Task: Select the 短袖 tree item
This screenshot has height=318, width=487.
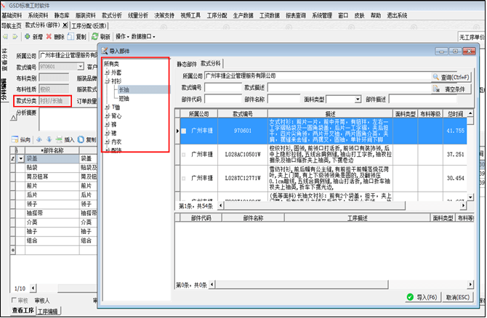Action: (x=124, y=99)
